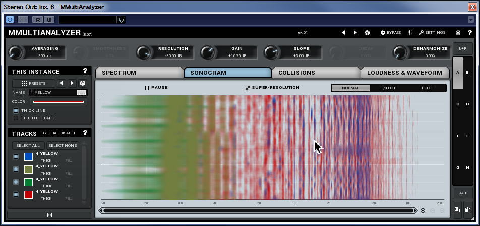Switch to the SPECTRUM tab
Screen dimensions: 480x226
point(139,73)
